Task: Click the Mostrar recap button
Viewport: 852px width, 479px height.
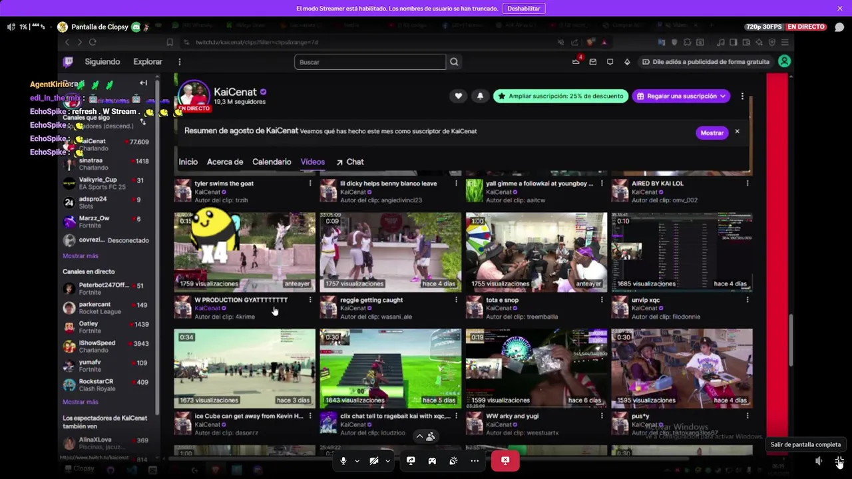Action: [x=712, y=132]
